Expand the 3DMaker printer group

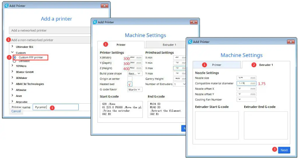point(13,78)
